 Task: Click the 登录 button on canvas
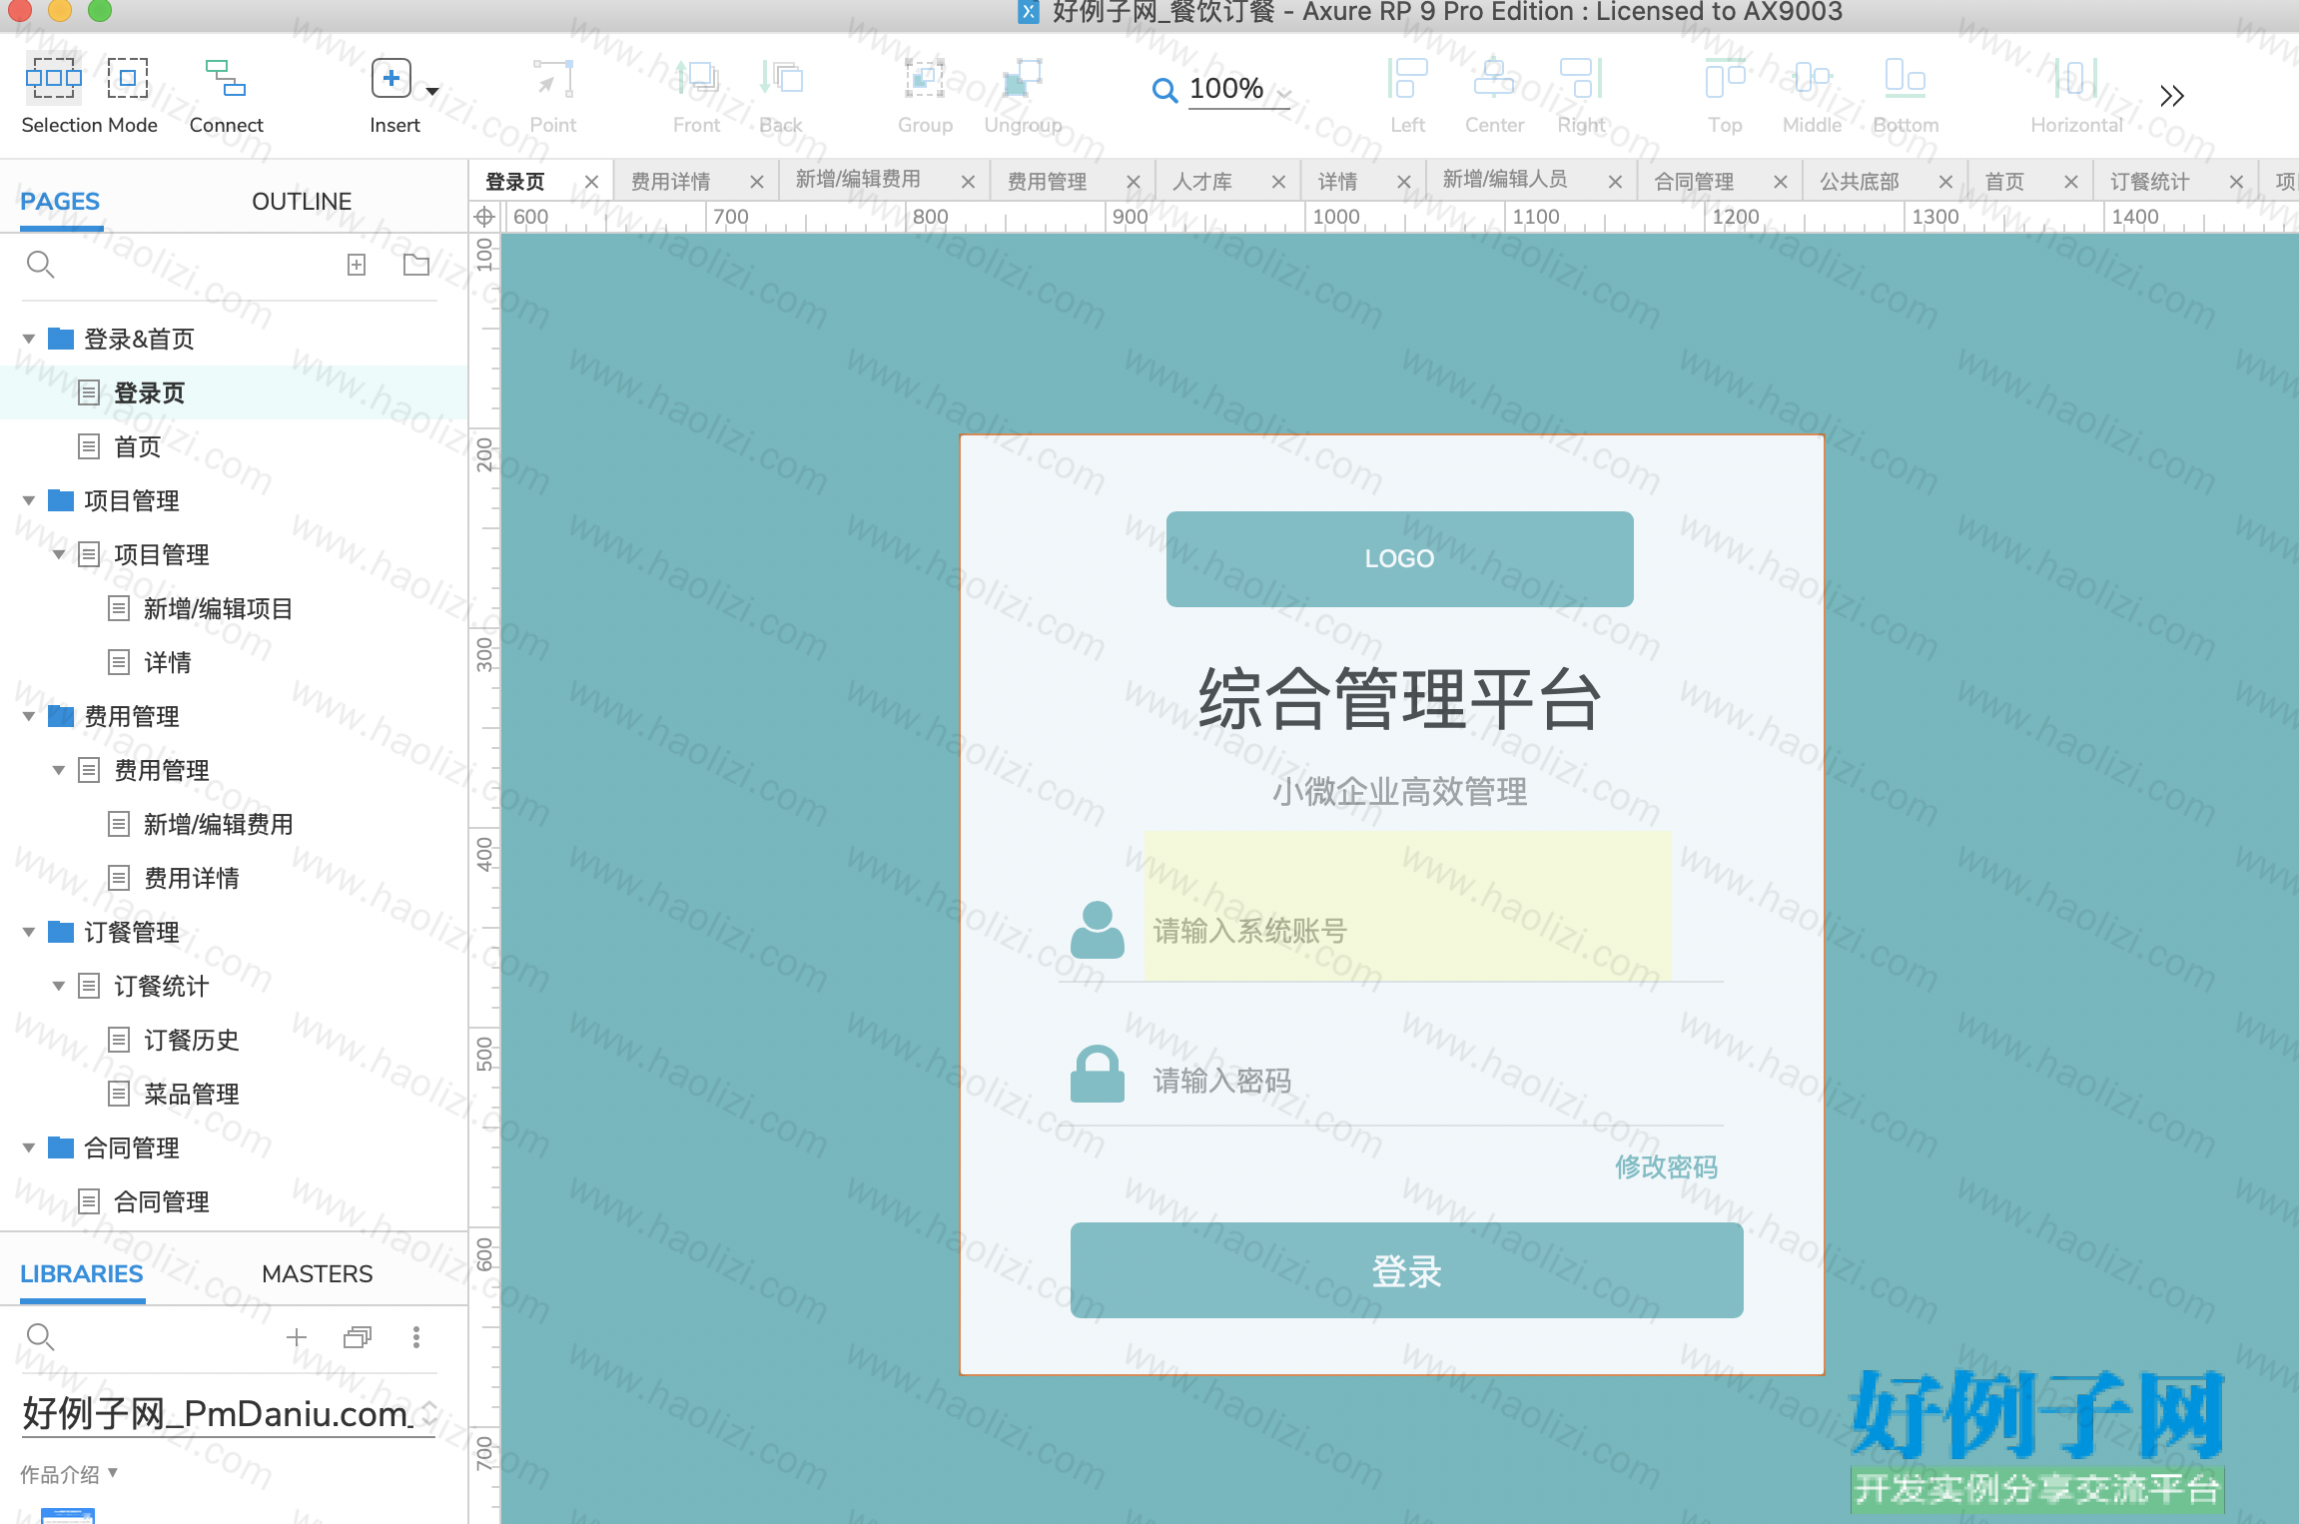pos(1406,1270)
